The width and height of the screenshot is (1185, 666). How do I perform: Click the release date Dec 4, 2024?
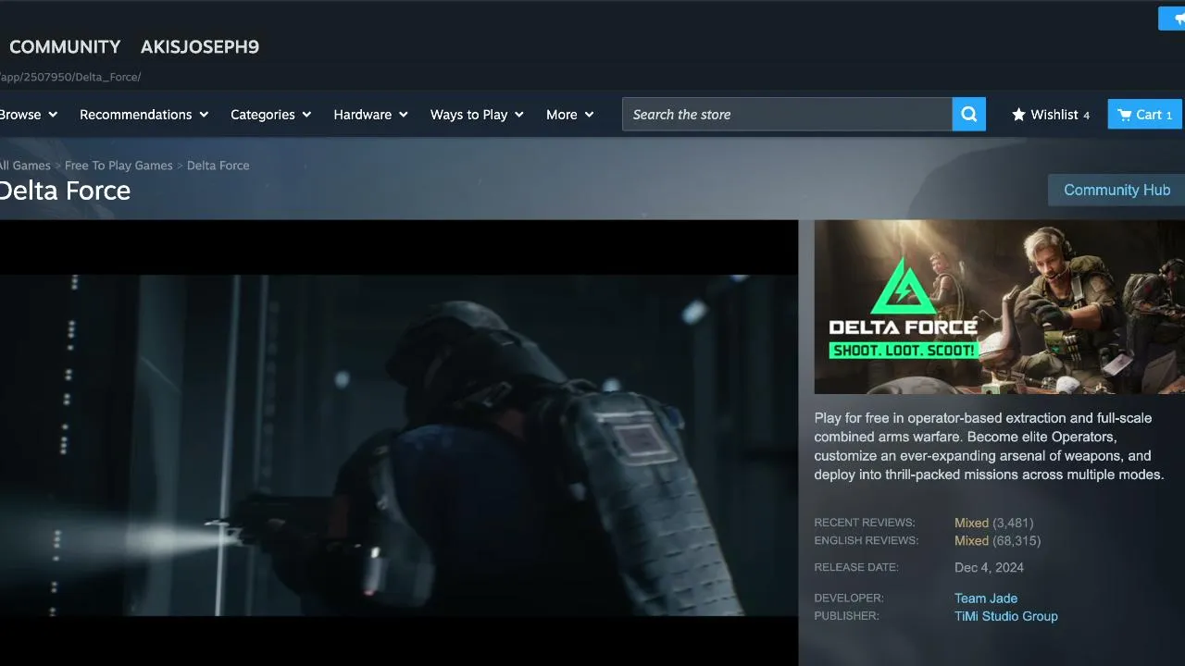point(989,567)
